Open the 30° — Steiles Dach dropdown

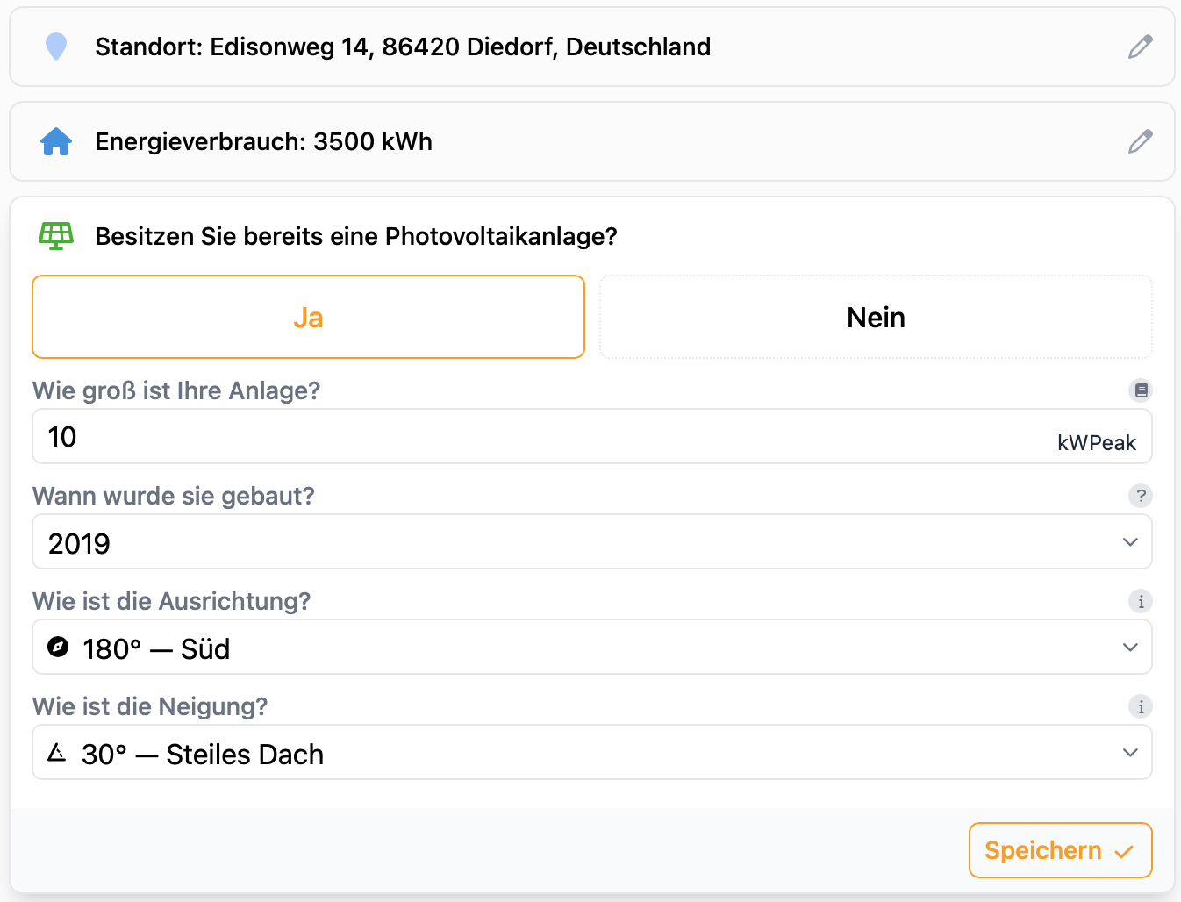591,753
